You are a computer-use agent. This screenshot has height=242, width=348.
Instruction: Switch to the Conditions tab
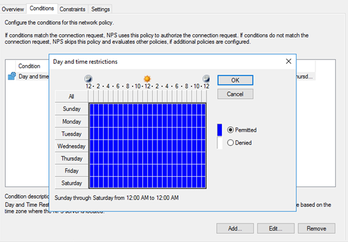(42, 8)
